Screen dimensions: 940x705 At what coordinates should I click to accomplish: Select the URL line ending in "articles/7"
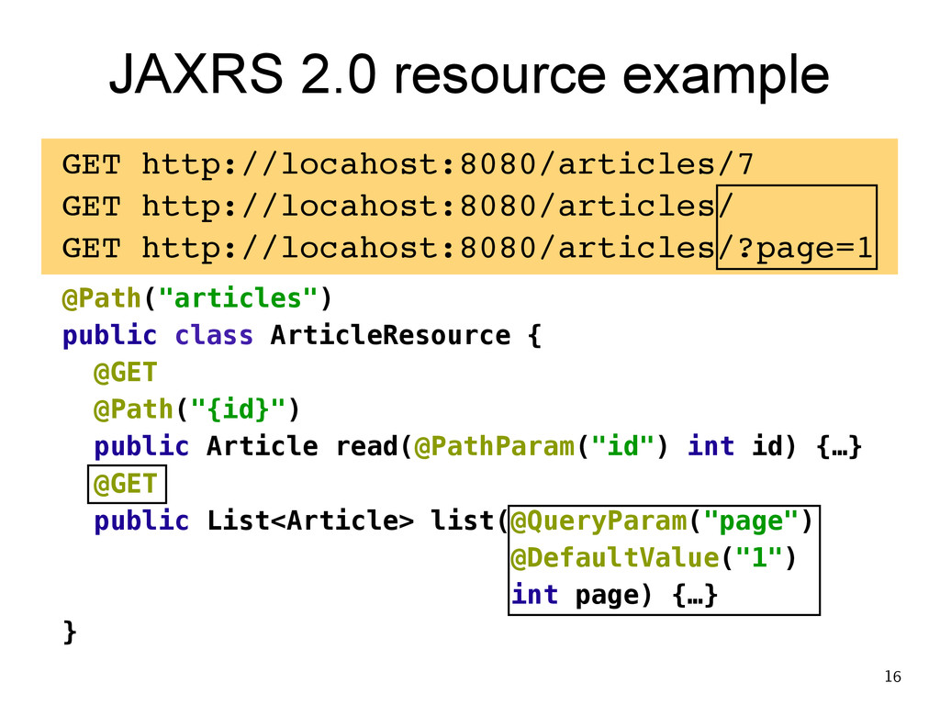(408, 164)
